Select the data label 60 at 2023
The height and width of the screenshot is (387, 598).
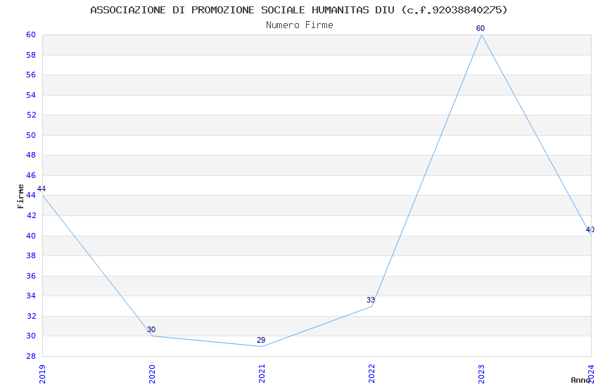coord(480,29)
